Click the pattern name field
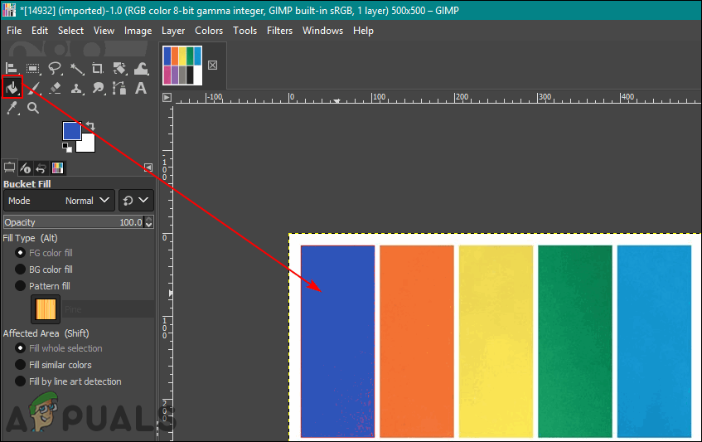Viewport: 702px width, 442px height. pos(108,309)
